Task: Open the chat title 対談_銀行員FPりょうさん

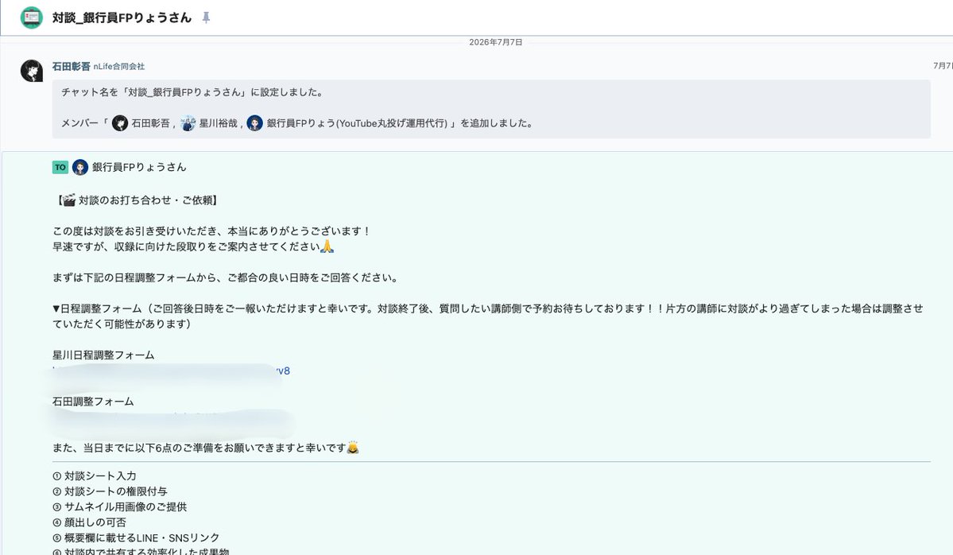Action: (122, 17)
